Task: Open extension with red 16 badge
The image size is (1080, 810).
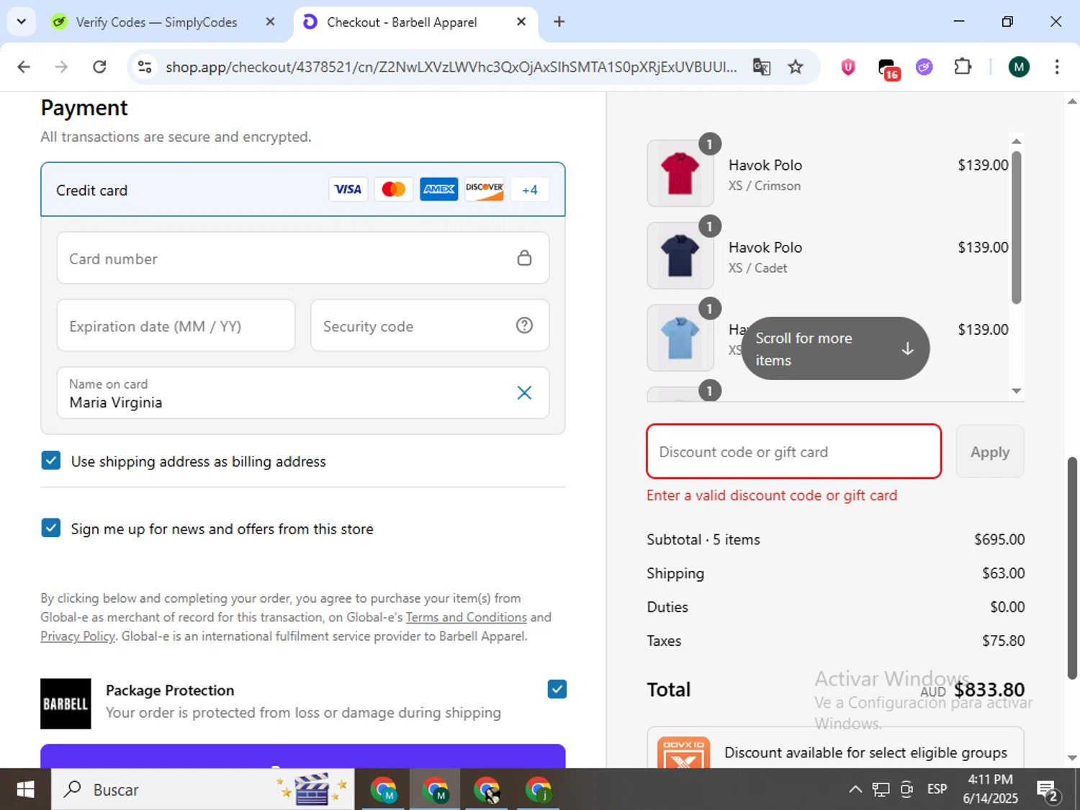Action: coord(888,68)
